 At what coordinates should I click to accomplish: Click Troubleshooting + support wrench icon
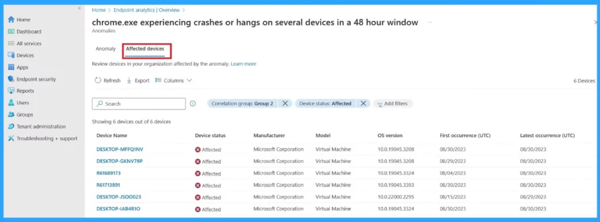click(11, 139)
